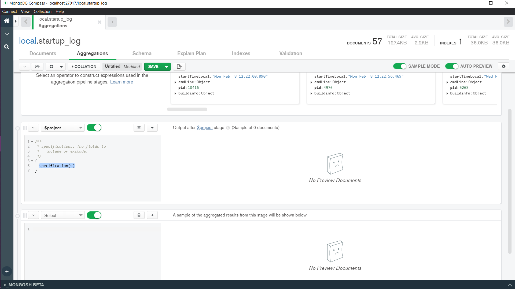Expand cmdLine object for pid 5268

click(447, 82)
